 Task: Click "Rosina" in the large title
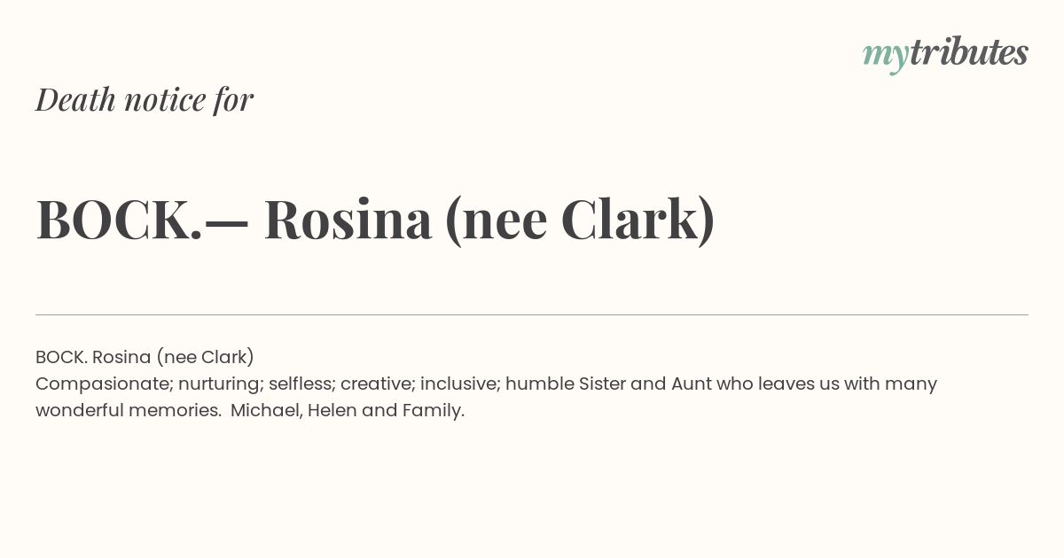coord(348,220)
